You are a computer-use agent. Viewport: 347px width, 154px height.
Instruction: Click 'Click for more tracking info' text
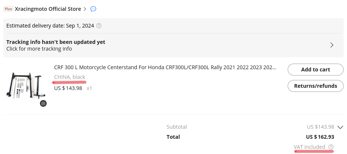[x=39, y=49]
